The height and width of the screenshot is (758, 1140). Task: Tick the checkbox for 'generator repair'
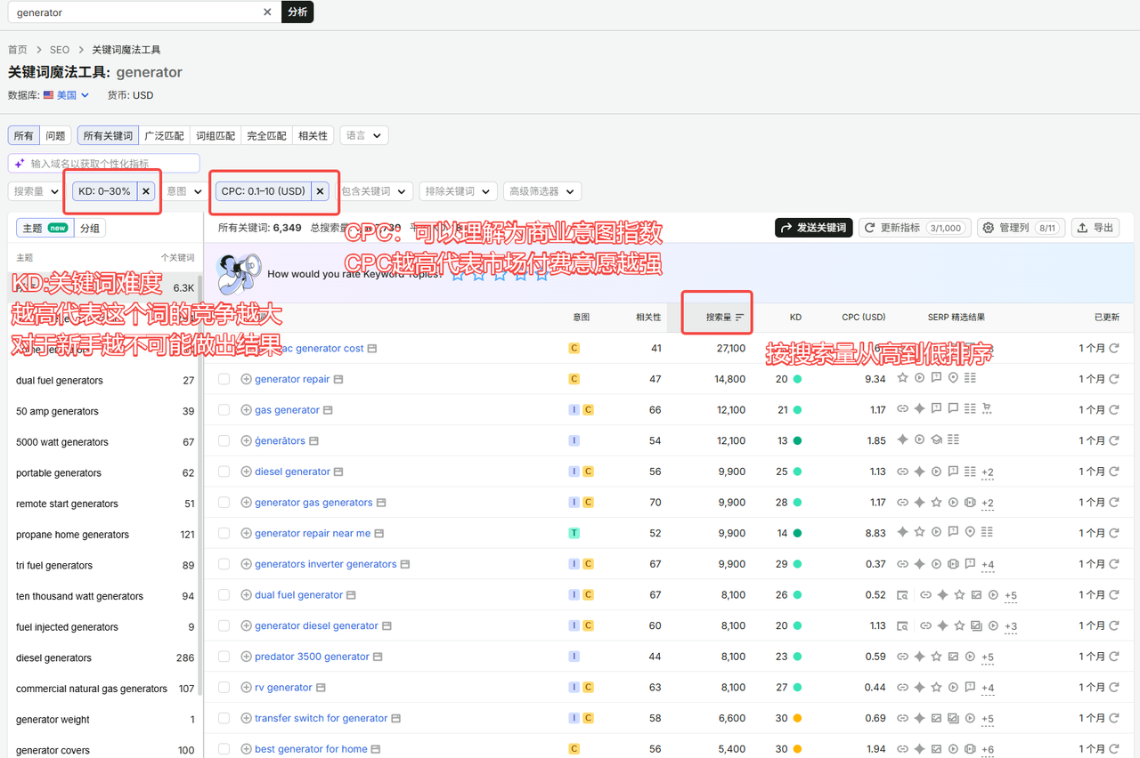[x=224, y=379]
